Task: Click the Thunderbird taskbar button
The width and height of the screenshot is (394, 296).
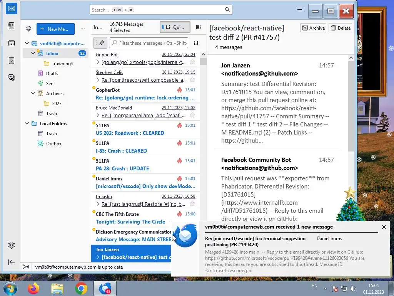Action: 105,288
